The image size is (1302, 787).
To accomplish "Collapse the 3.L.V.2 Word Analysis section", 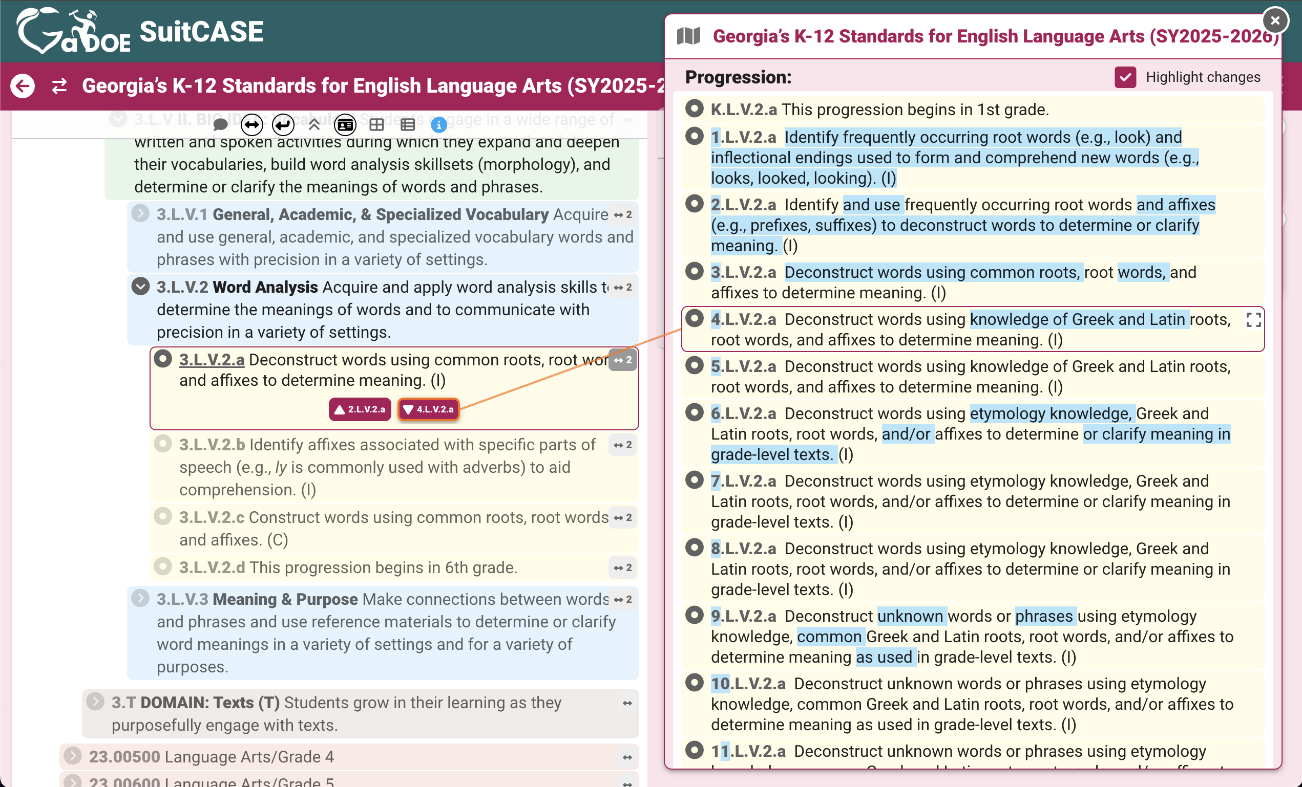I will (x=140, y=287).
